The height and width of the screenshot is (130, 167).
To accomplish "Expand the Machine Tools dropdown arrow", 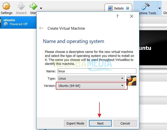I will (160, 8).
